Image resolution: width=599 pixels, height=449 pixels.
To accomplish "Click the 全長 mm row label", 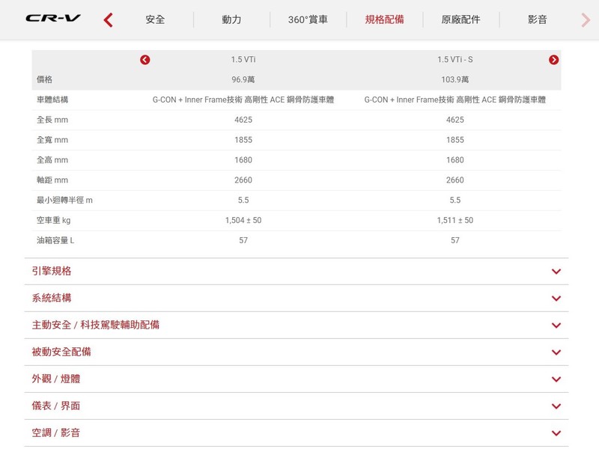I will (x=52, y=120).
